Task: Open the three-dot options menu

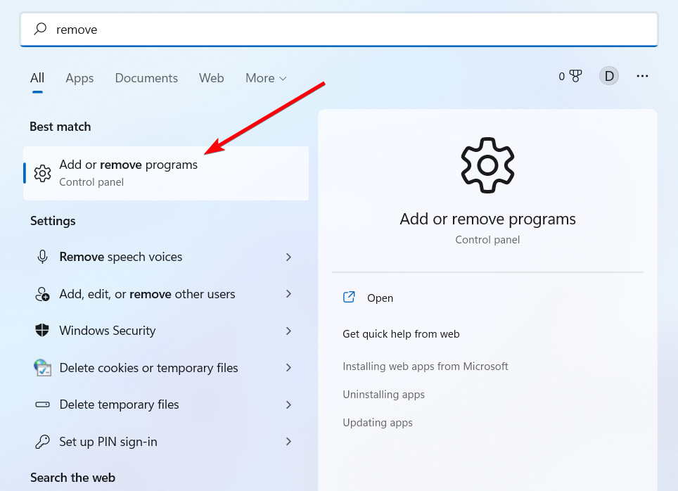Action: click(642, 76)
